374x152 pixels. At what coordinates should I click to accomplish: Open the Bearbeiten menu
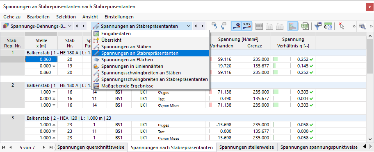pyautogui.click(x=39, y=17)
